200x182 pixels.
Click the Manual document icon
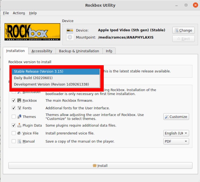[19, 141]
